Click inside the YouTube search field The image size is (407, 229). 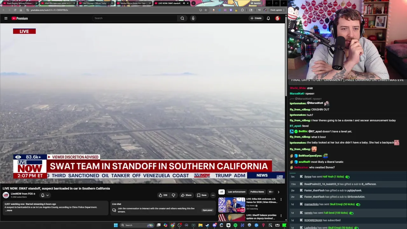click(x=135, y=18)
